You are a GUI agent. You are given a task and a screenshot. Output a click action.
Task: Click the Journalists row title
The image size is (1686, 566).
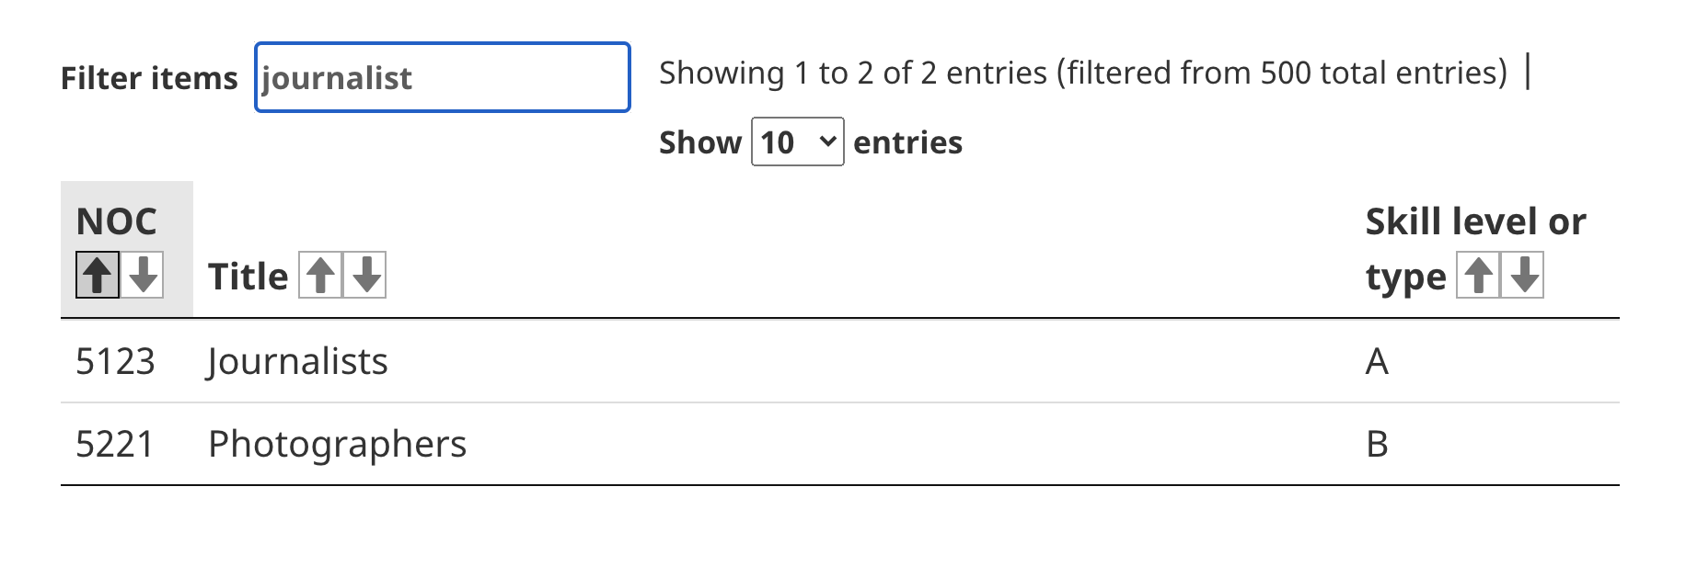(x=298, y=361)
